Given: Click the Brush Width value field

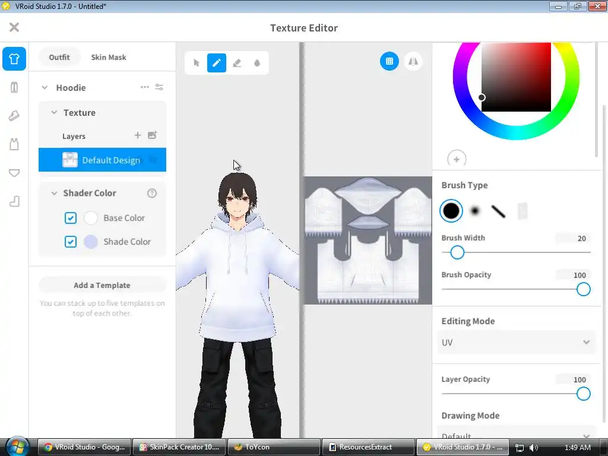Looking at the screenshot, I should [573, 238].
